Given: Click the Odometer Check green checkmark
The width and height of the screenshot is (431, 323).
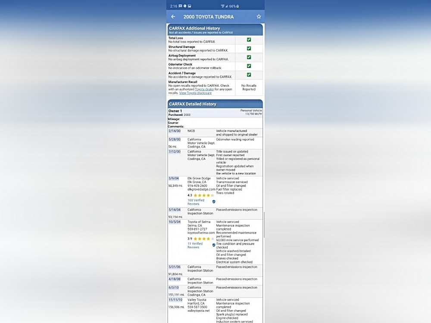Looking at the screenshot, I should click(x=249, y=66).
